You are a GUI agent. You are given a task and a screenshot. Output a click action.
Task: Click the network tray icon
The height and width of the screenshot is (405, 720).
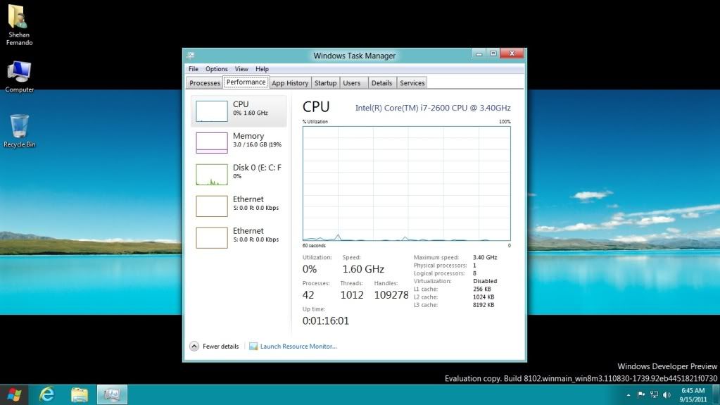pyautogui.click(x=654, y=394)
